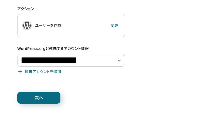Image resolution: width=206 pixels, height=116 pixels.
Task: Click the WordPress.orgと連携するアカウント情報 label
Action: (x=53, y=49)
